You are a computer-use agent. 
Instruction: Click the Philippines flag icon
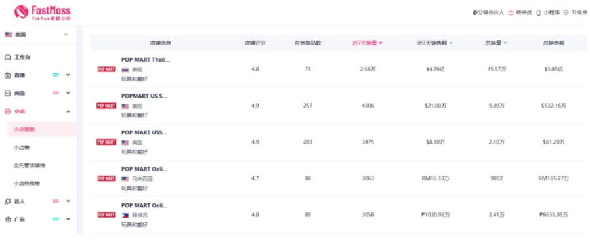pyautogui.click(x=125, y=215)
